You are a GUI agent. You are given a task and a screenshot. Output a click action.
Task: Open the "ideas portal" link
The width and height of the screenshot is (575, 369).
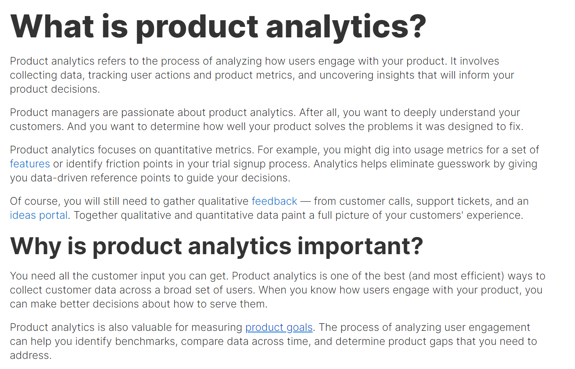click(39, 215)
